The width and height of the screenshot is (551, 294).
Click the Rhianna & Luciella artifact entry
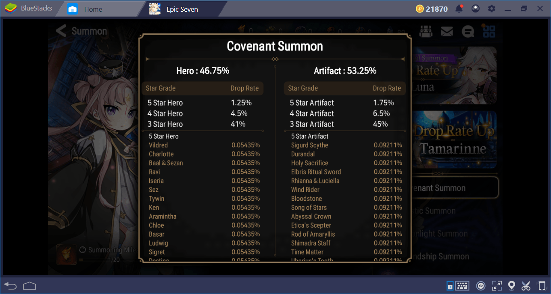[x=346, y=181]
